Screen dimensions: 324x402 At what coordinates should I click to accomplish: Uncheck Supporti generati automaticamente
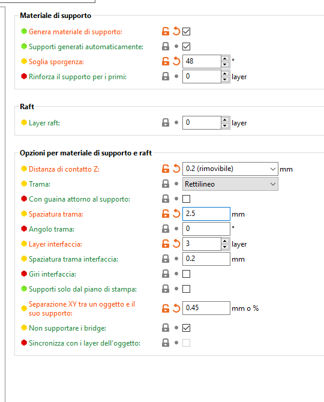click(187, 46)
